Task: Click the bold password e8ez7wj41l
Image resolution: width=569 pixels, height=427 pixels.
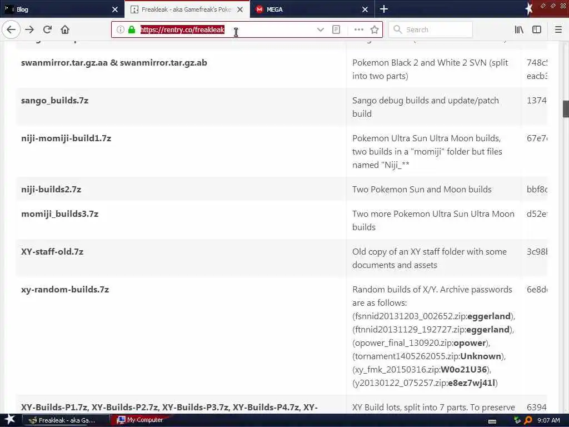Action: [x=471, y=383]
